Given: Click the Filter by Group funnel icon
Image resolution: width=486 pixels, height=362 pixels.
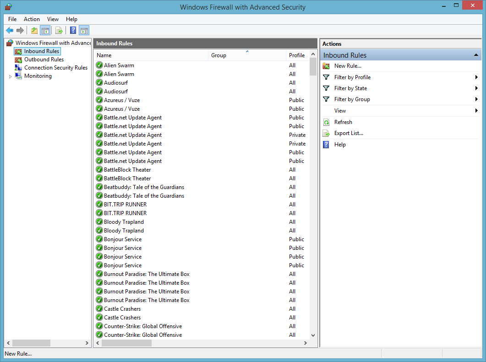Looking at the screenshot, I should pos(326,99).
